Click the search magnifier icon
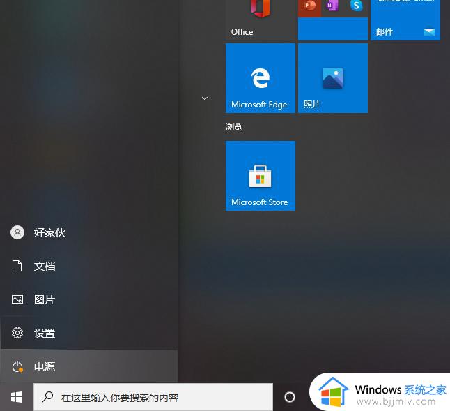The image size is (450, 411). (47, 397)
